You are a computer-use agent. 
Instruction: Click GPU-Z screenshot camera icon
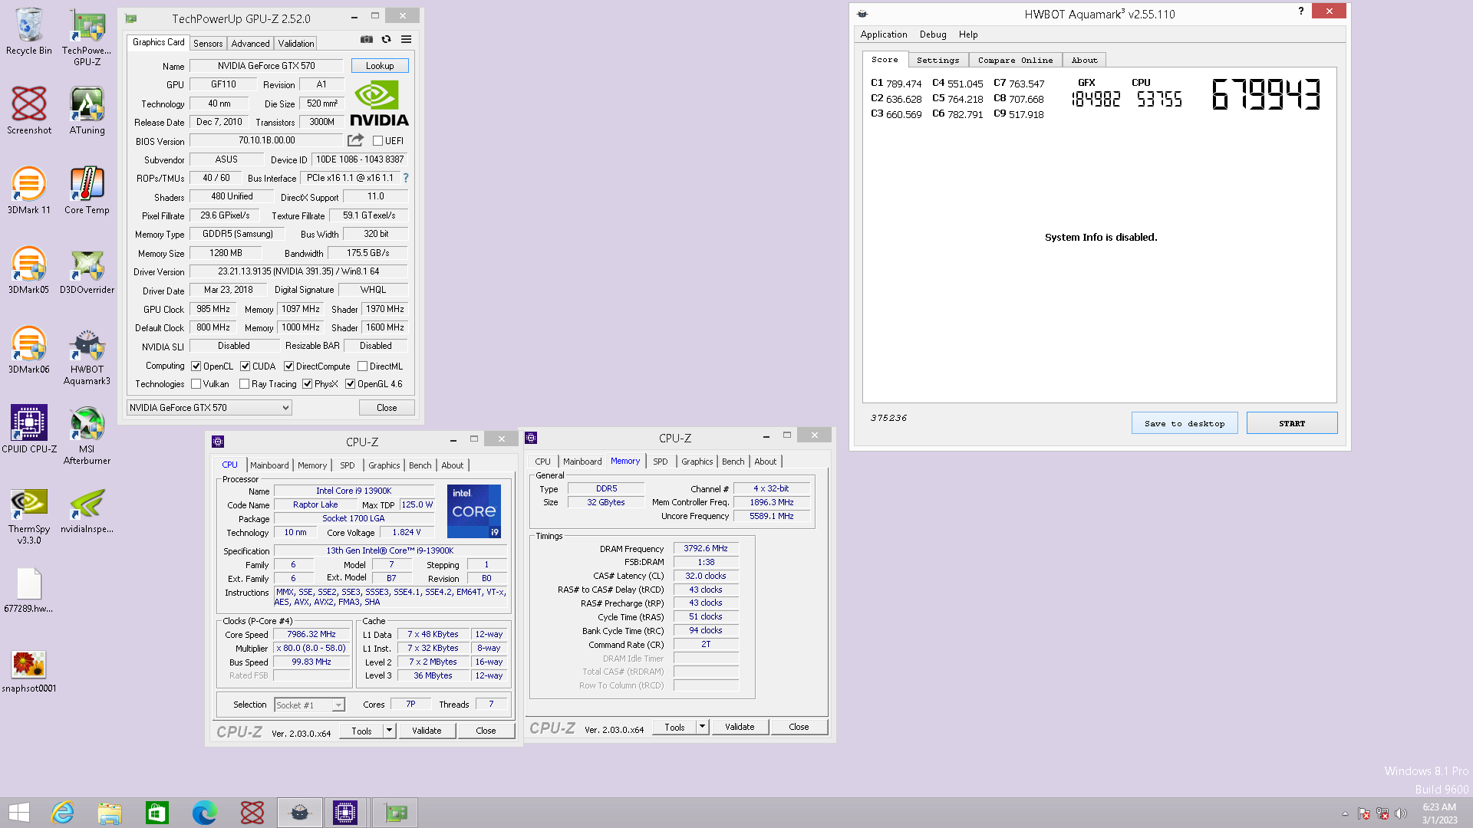tap(367, 39)
